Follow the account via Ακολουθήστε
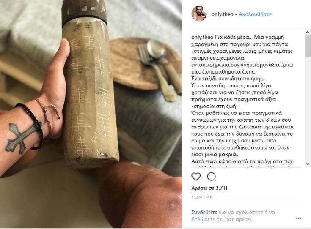This screenshot has width=311, height=229. [x=255, y=14]
